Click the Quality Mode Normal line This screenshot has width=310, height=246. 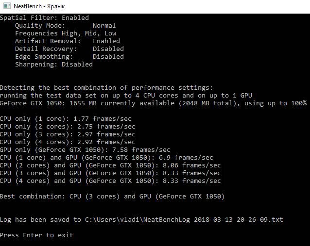click(x=65, y=26)
